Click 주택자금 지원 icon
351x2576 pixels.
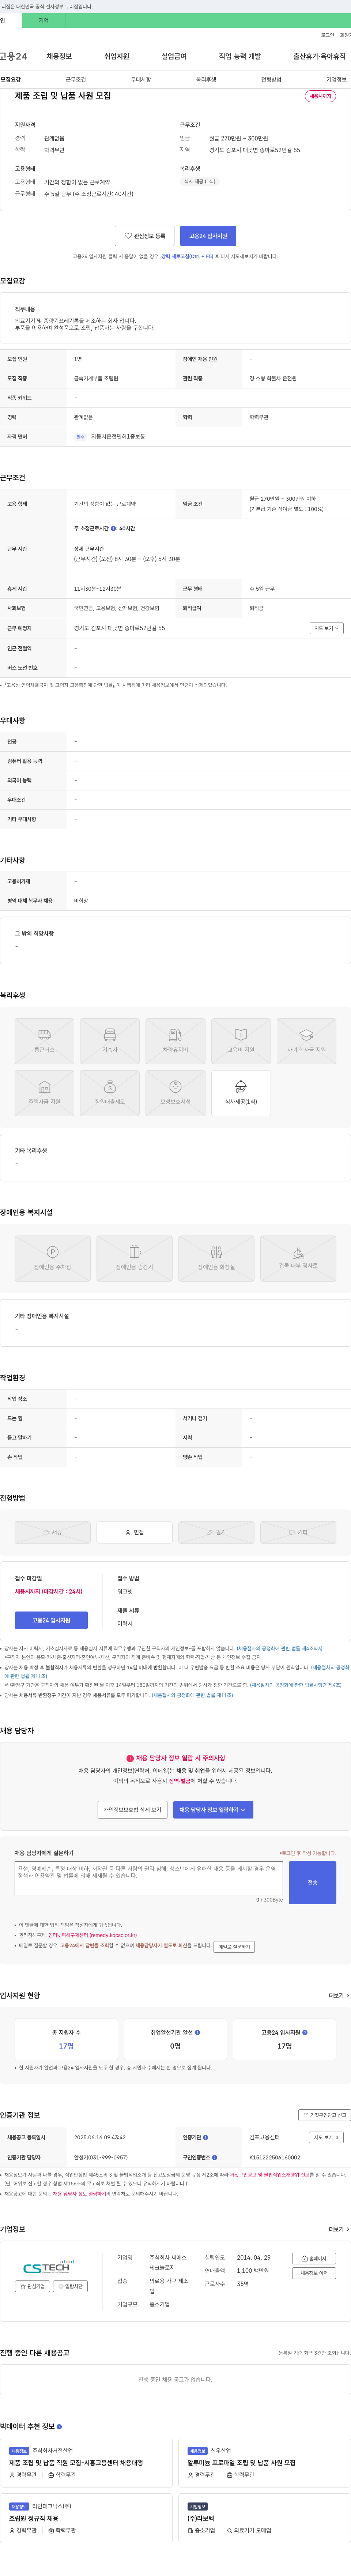(44, 1093)
